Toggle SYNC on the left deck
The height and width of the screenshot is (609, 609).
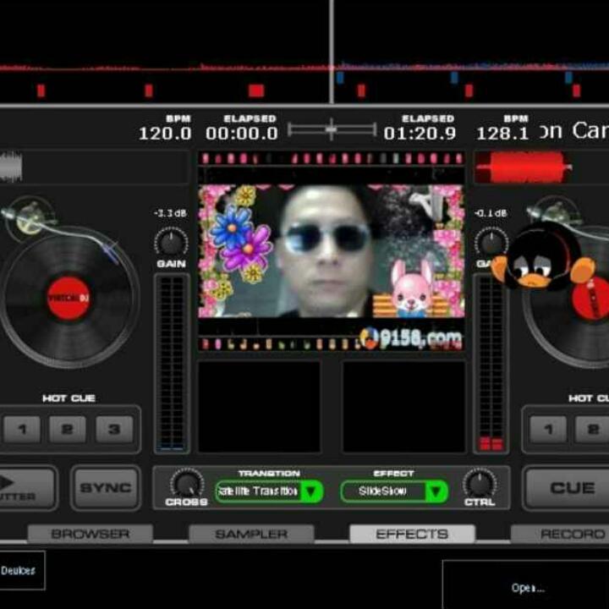pos(106,488)
